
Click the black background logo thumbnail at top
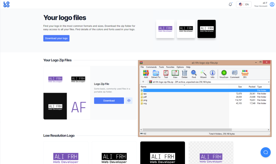pos(206,29)
